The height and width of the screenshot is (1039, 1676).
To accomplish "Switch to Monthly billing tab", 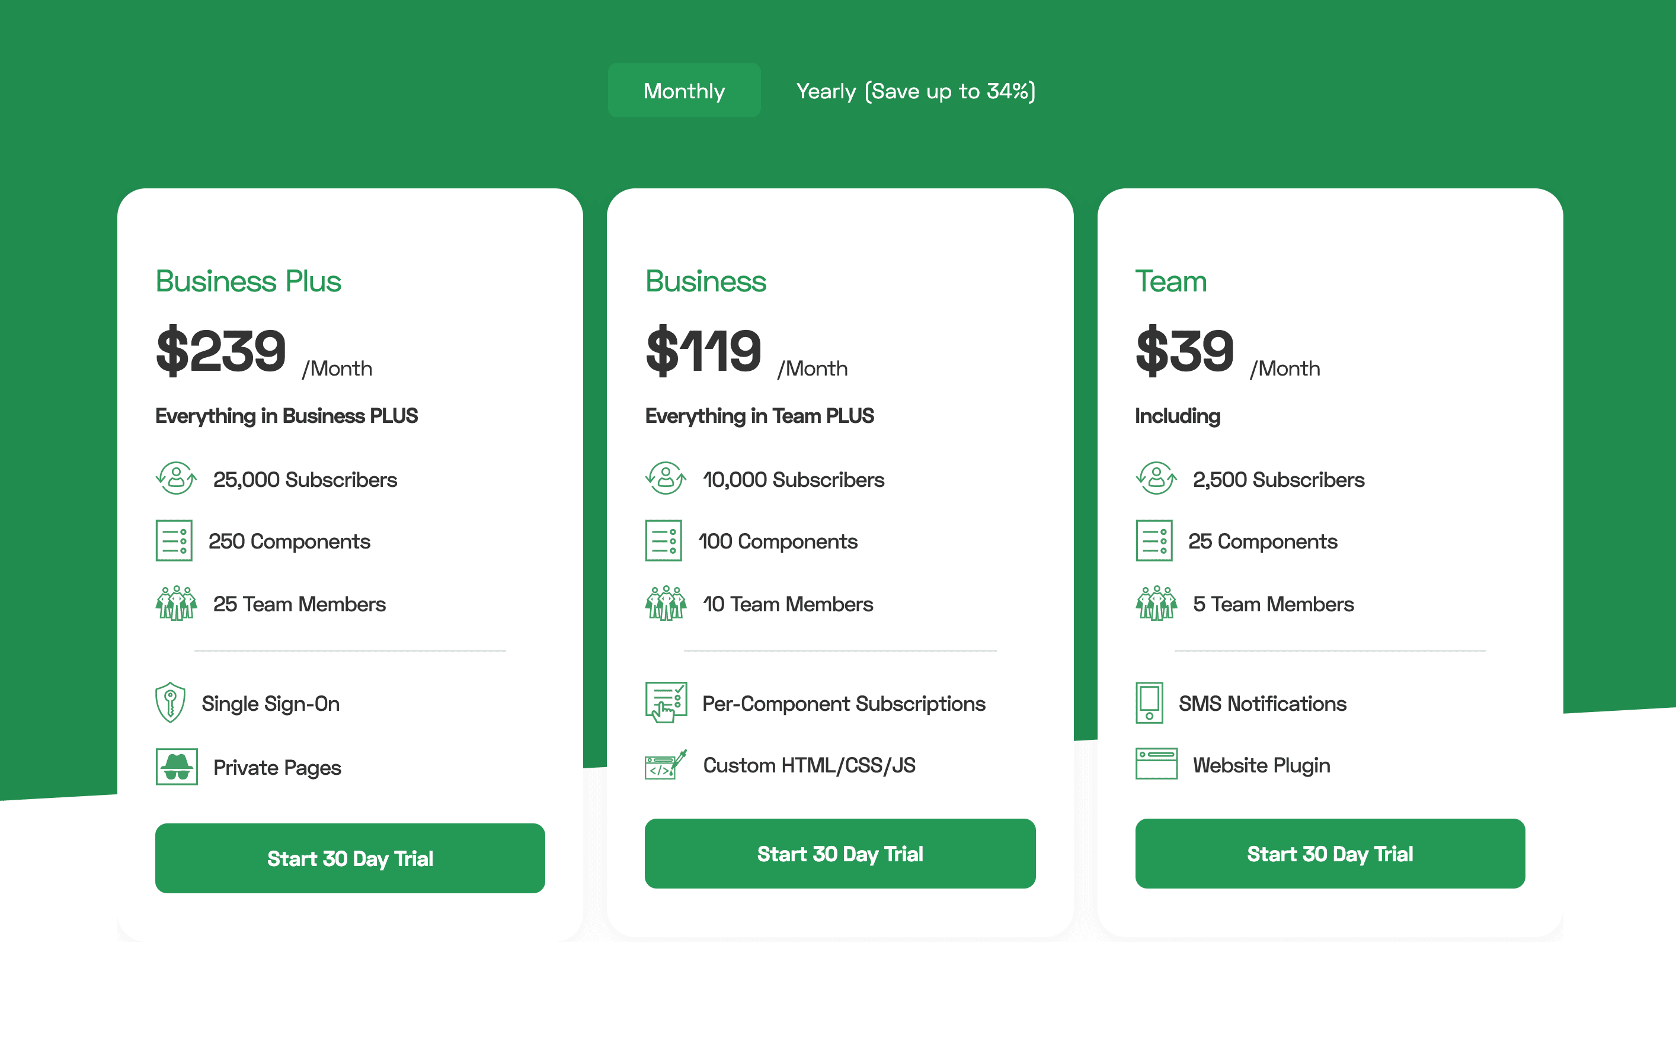I will [684, 90].
